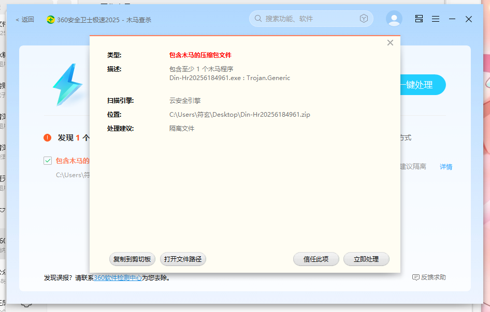Screen dimensions: 490x312
Task: Close the trojan detail dialog
Action: pyautogui.click(x=390, y=43)
